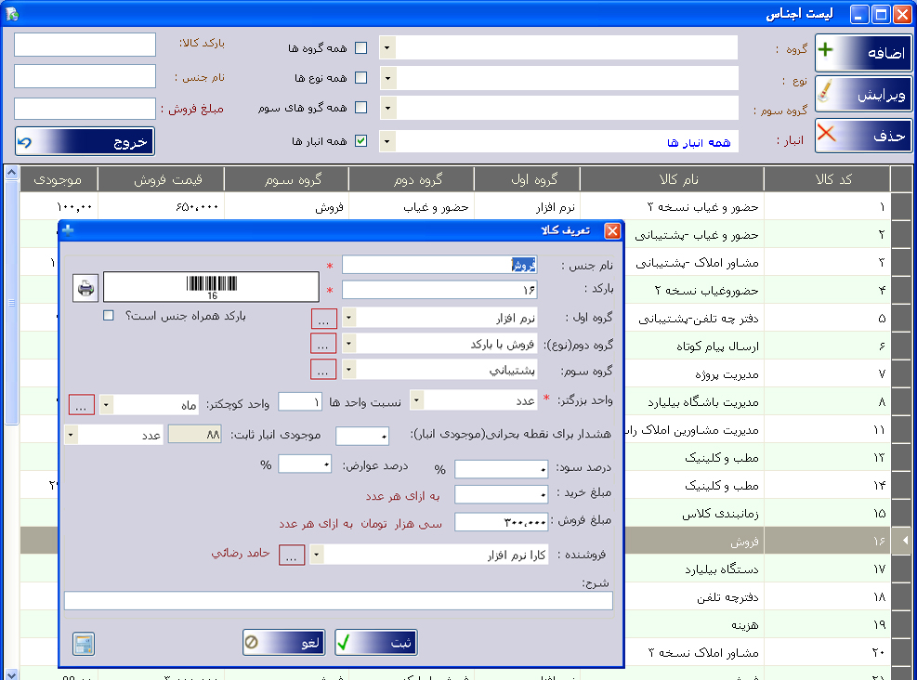The height and width of the screenshot is (680, 917).
Task: Click the ثبت (save) button
Action: tap(376, 643)
